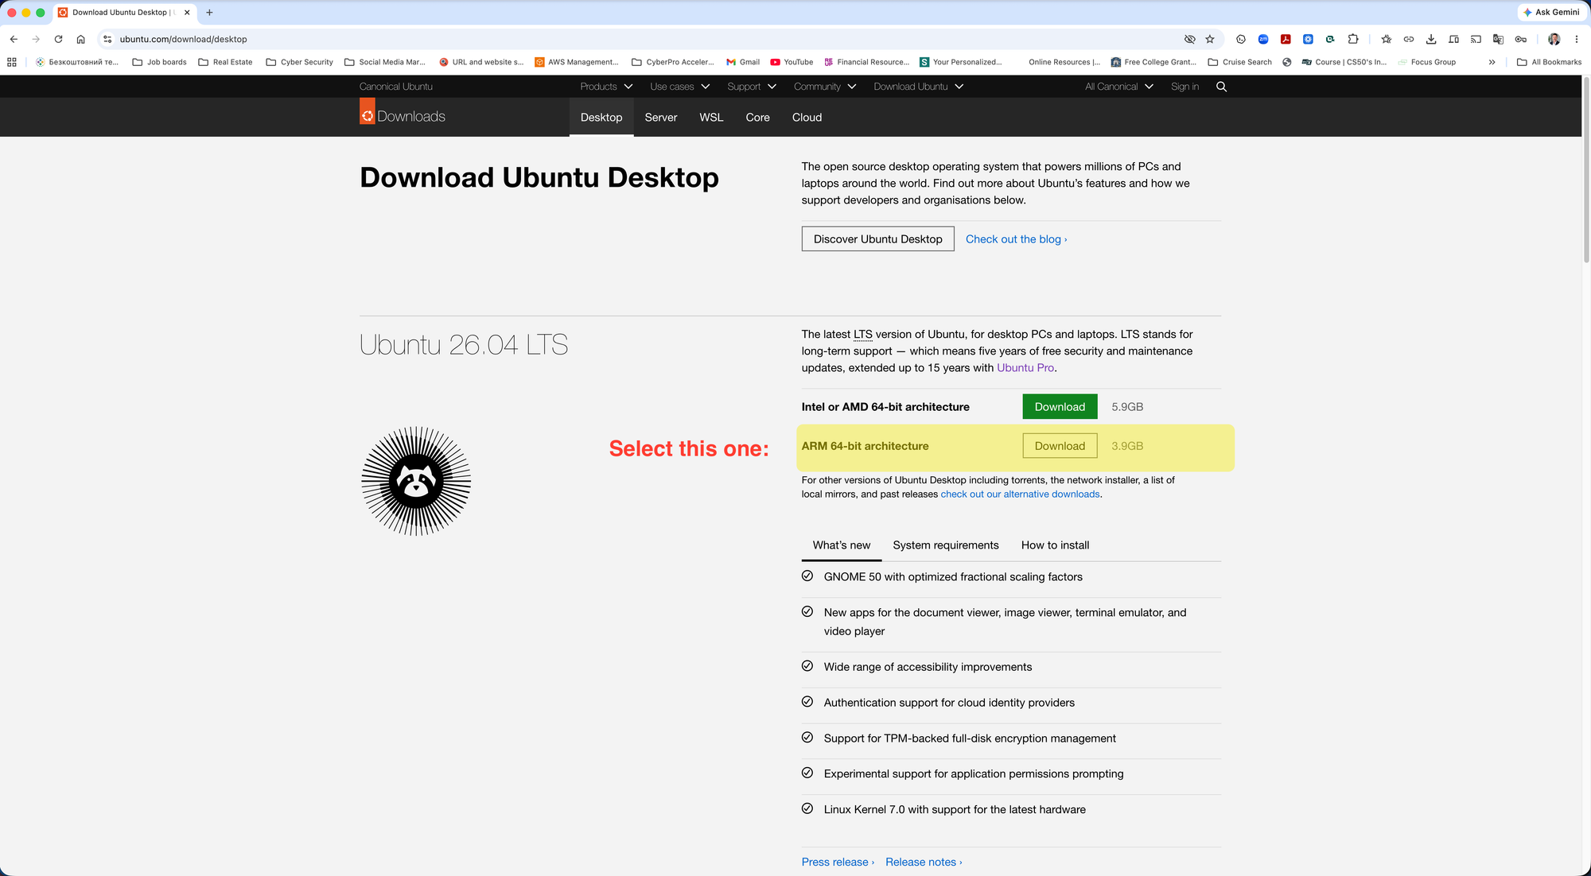This screenshot has width=1591, height=876.
Task: Open the Gmail bookmark
Action: pyautogui.click(x=743, y=62)
